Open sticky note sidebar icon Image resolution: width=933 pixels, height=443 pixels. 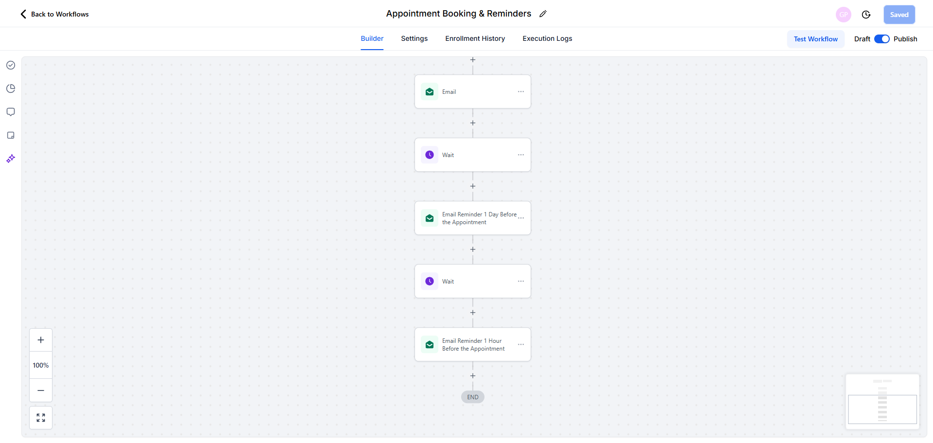pyautogui.click(x=11, y=135)
